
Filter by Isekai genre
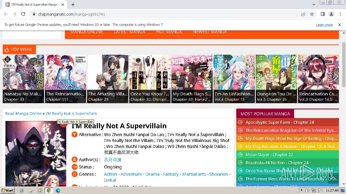(x=110, y=180)
